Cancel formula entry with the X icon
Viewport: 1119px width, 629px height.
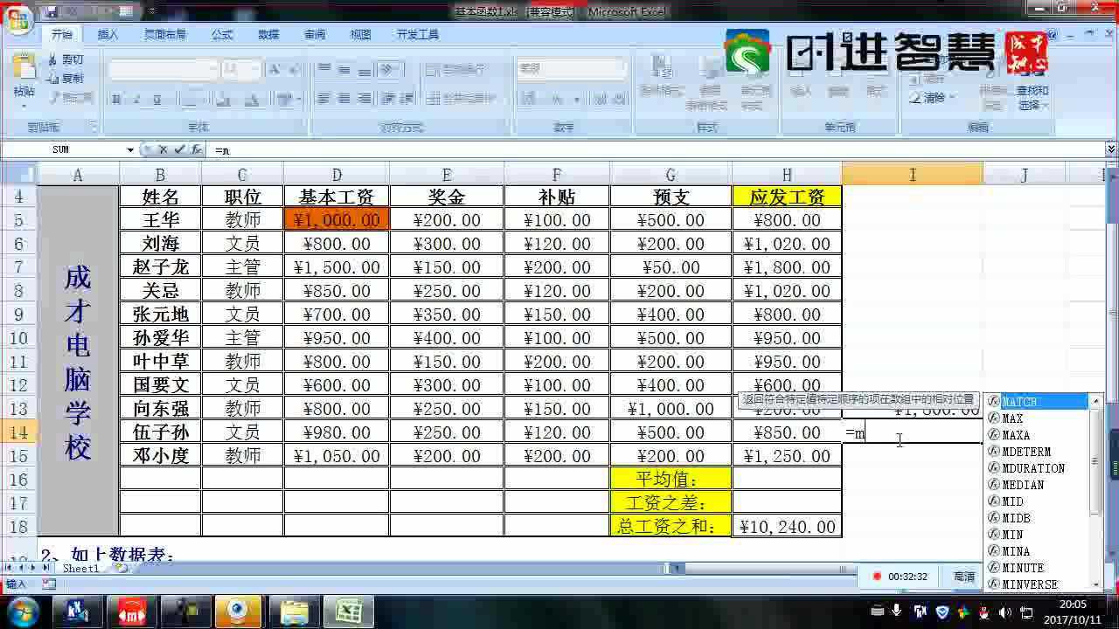pyautogui.click(x=163, y=150)
